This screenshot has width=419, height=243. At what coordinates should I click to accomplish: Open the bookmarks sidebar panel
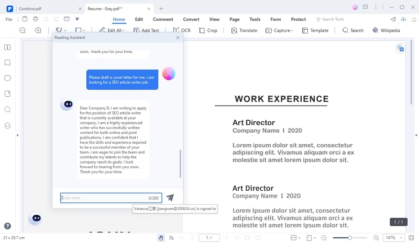click(x=7, y=63)
